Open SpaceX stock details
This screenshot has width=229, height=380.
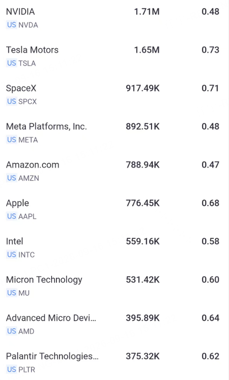[114, 95]
